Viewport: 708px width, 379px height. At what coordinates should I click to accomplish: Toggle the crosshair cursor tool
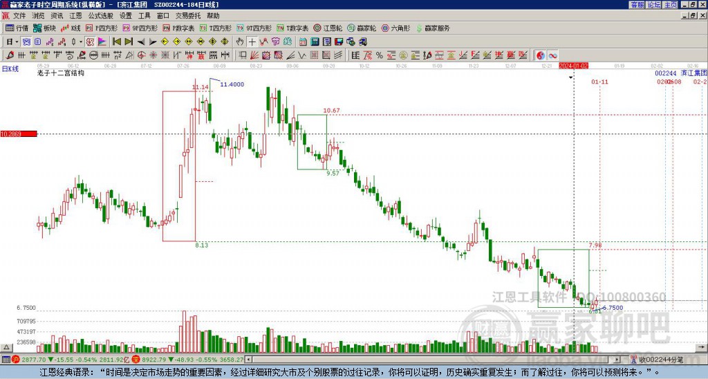252,41
